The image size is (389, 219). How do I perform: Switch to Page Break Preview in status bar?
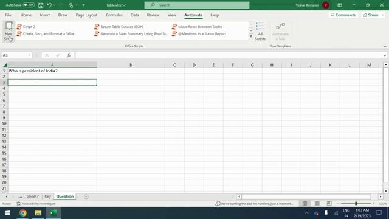329,204
